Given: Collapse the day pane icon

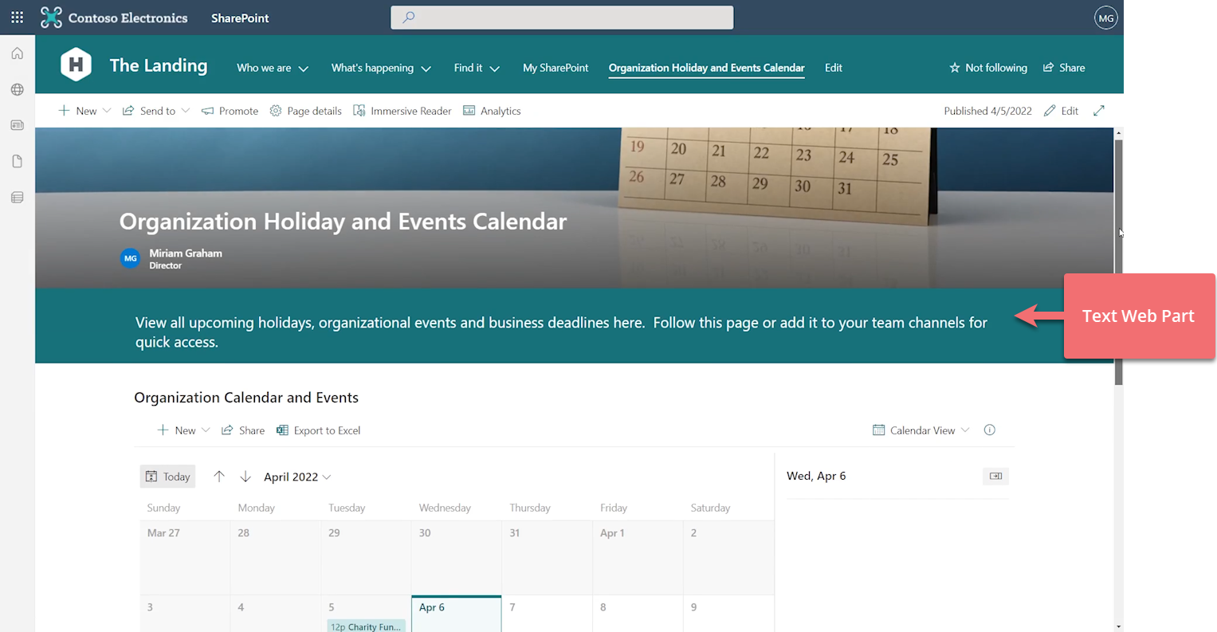Looking at the screenshot, I should [995, 476].
